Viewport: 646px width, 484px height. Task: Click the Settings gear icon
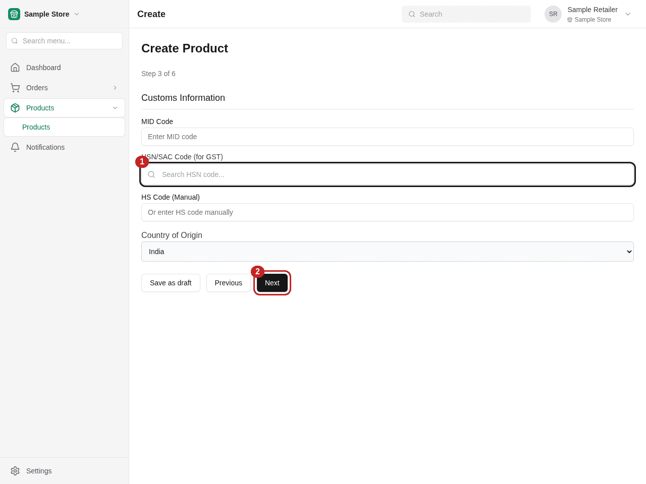pos(15,471)
